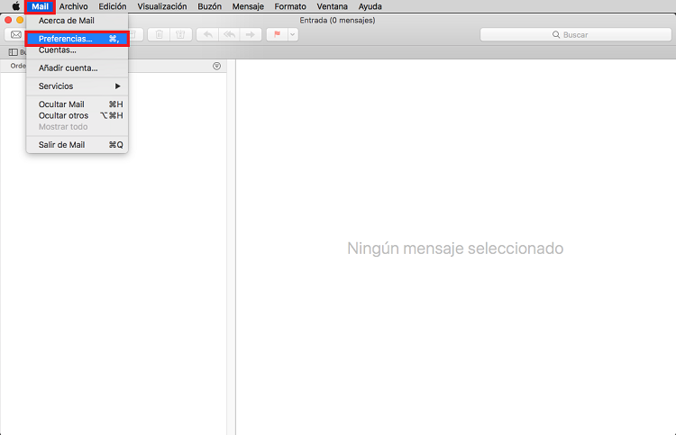Choose Acerca de Mail

(x=78, y=21)
